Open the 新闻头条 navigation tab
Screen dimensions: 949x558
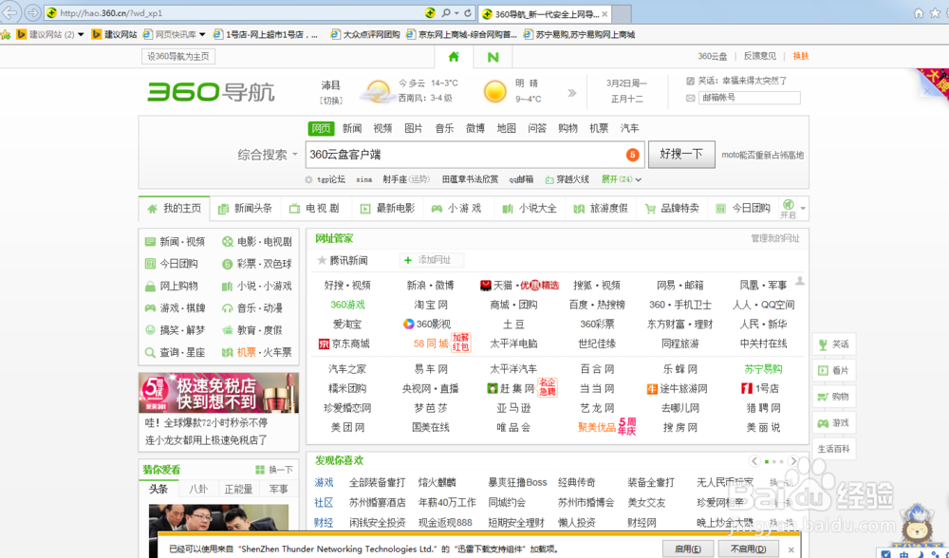[x=245, y=209]
